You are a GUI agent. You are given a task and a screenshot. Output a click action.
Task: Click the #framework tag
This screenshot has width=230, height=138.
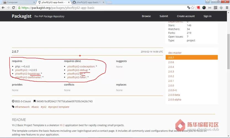point(22,107)
